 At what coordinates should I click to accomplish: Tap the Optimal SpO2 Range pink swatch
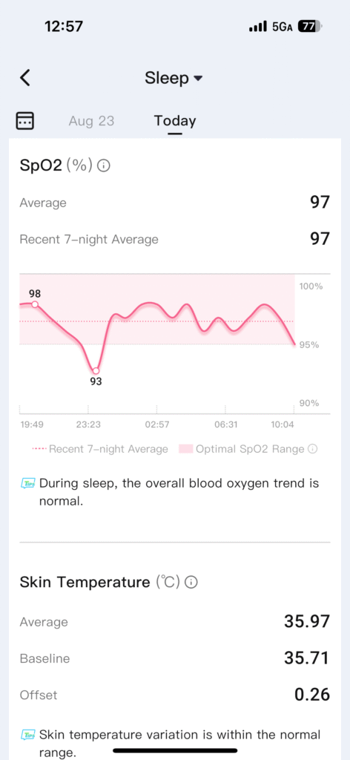(x=185, y=449)
